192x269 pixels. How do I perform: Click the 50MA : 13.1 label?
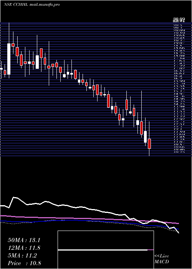24,240
